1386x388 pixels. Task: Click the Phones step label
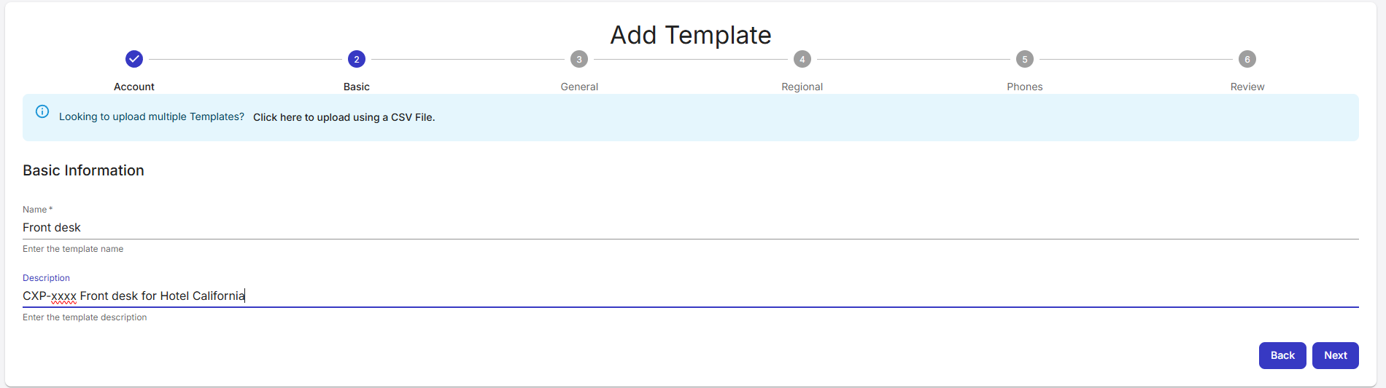tap(1025, 87)
